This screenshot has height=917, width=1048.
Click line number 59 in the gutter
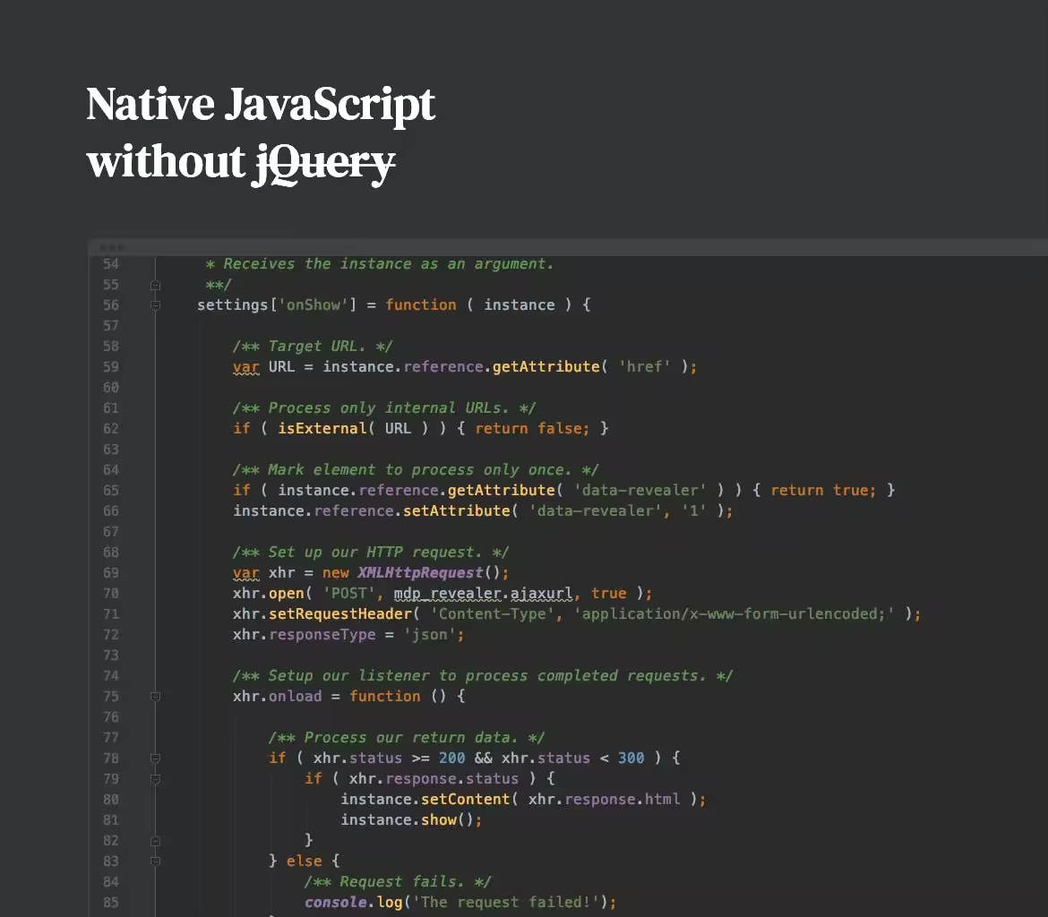coord(111,367)
